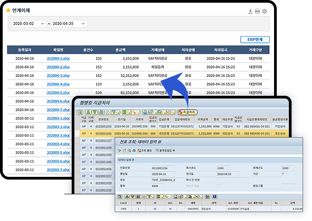This screenshot has width=312, height=221.
Task: Toggle the yellow favorite star beside 연계이체
Action: [8, 10]
